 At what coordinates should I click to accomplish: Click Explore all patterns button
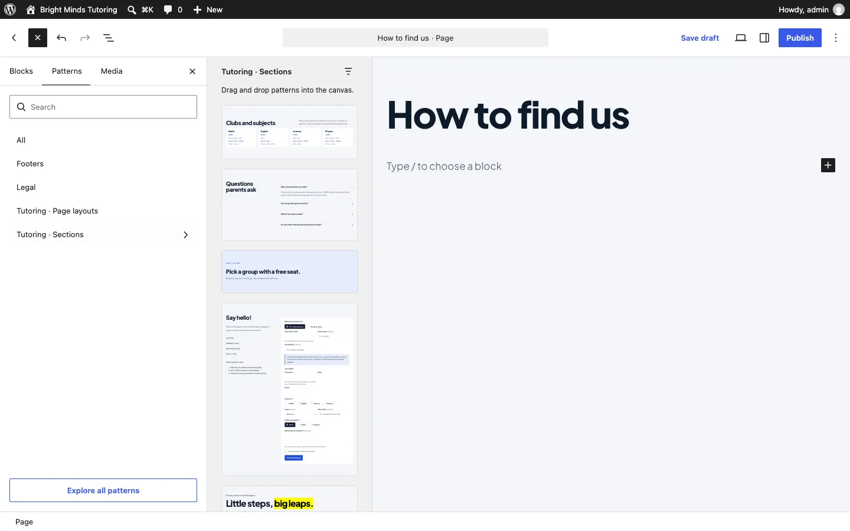(x=103, y=490)
